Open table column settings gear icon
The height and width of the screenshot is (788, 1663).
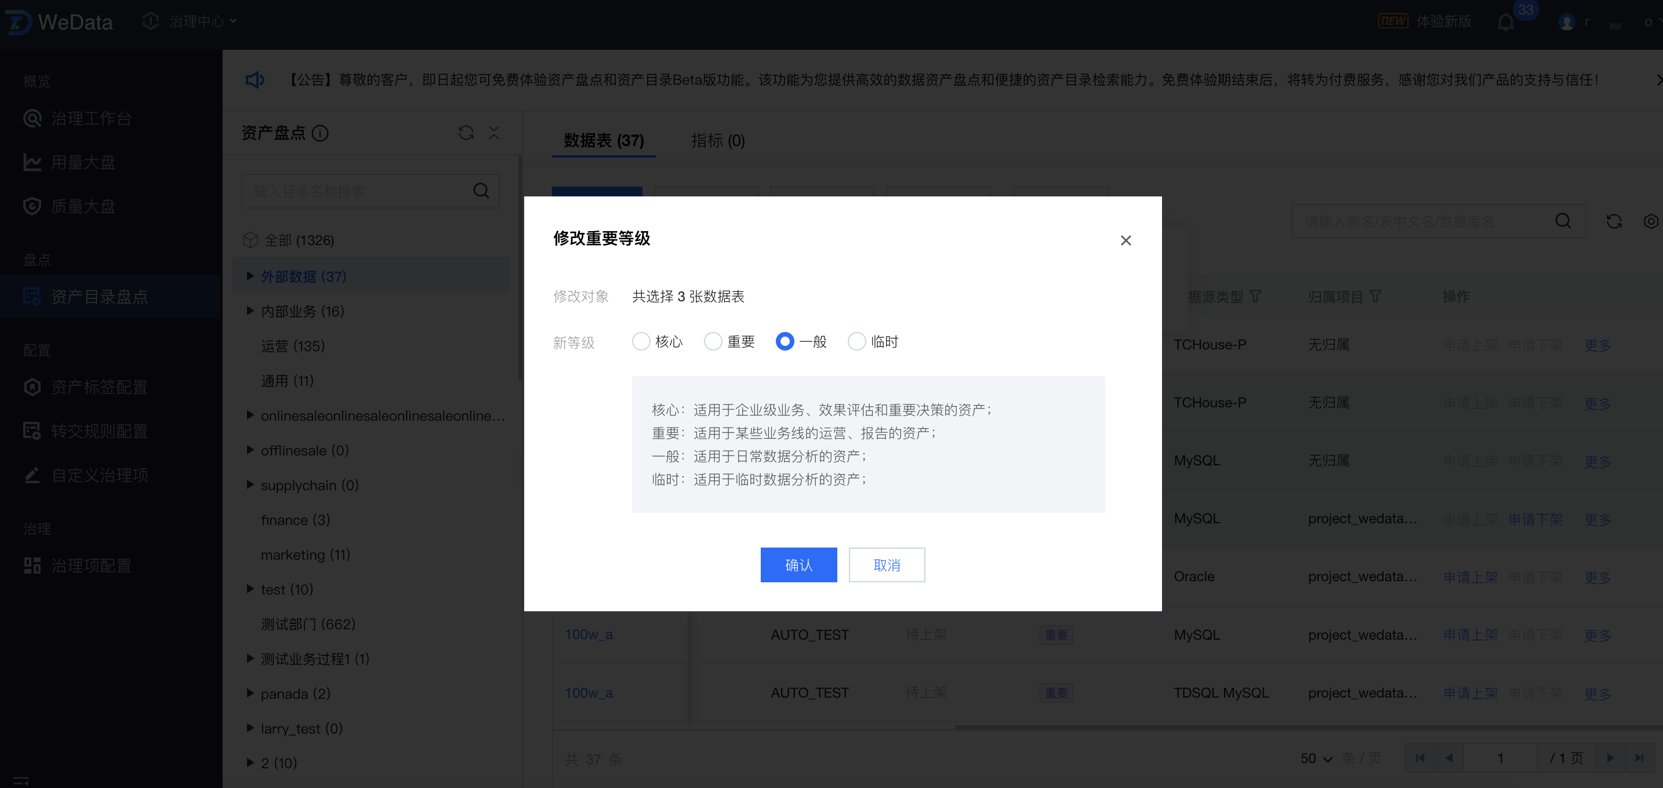[1650, 222]
